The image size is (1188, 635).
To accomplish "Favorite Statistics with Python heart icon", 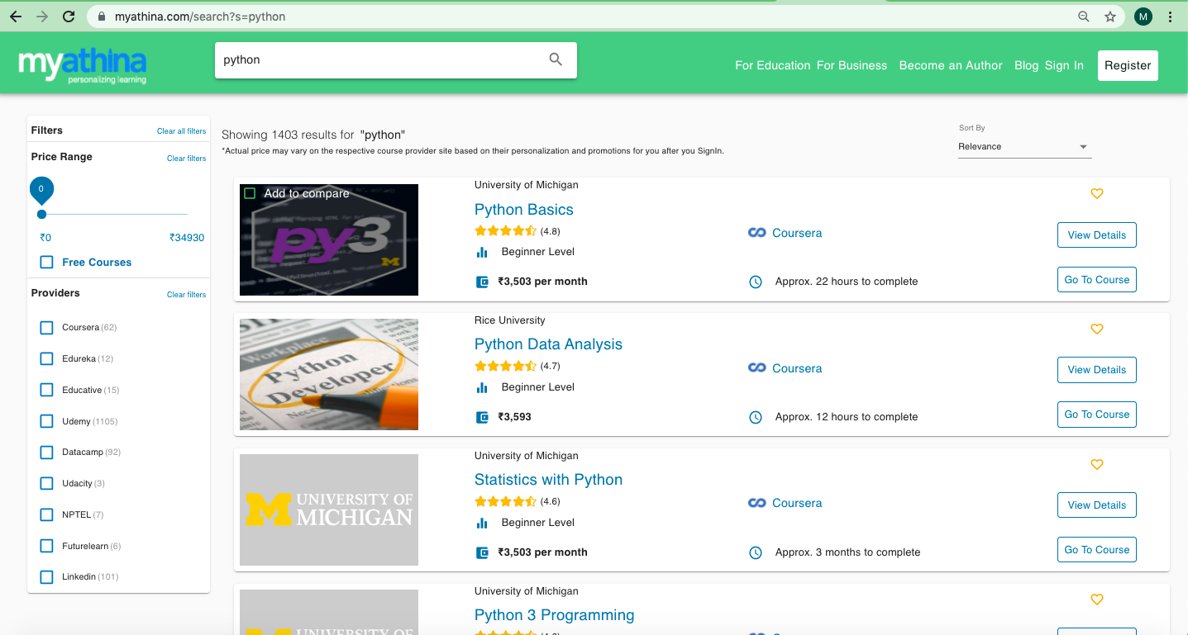I will coord(1097,464).
